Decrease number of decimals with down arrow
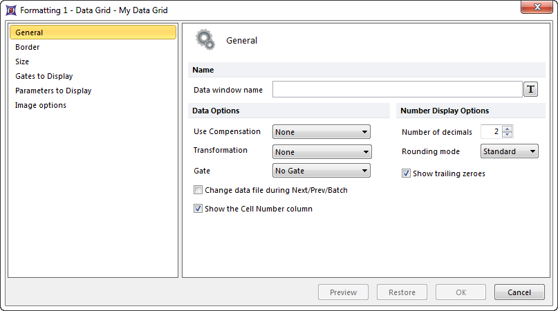 (508, 135)
